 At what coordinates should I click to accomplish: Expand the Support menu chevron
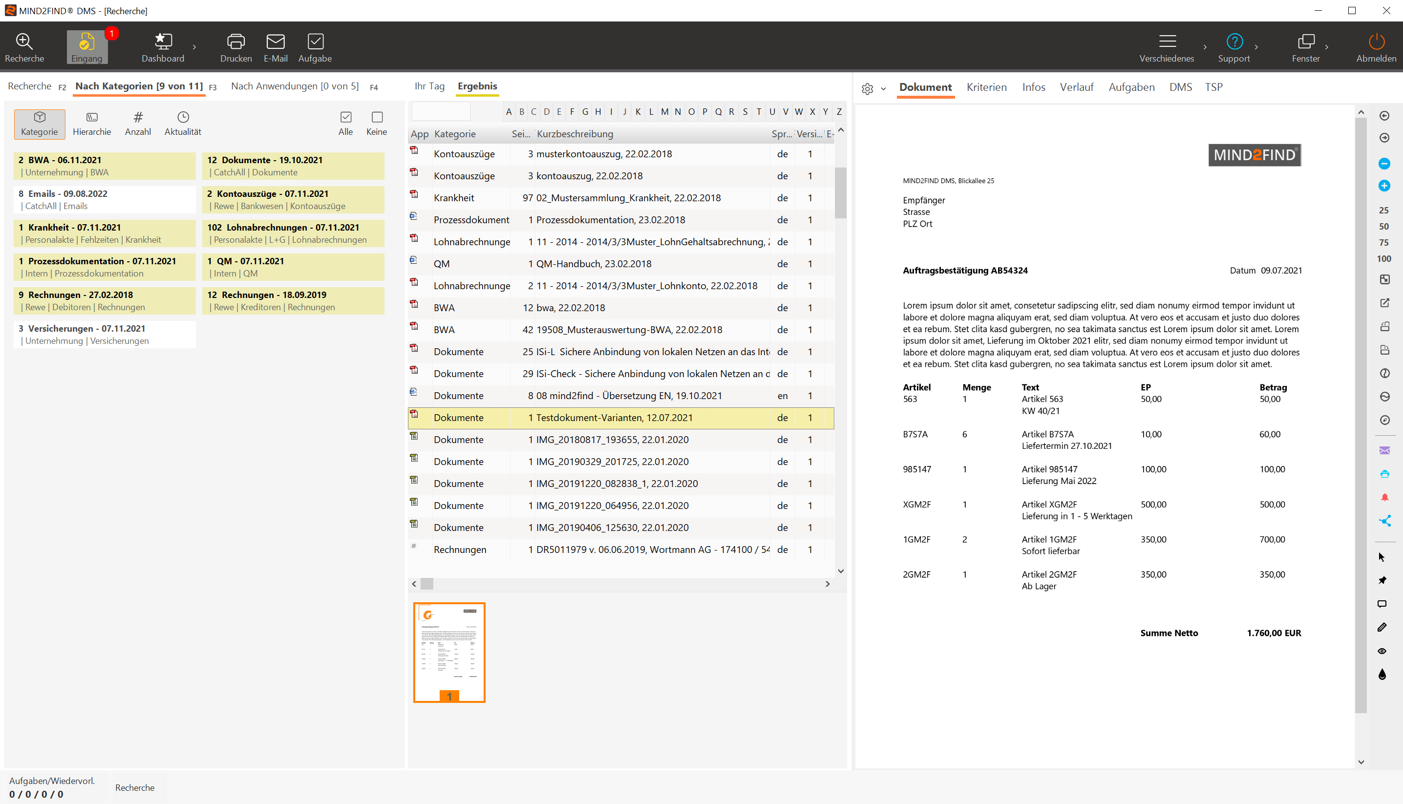tap(1256, 47)
